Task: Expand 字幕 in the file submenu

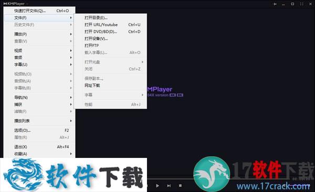Action: point(110,95)
